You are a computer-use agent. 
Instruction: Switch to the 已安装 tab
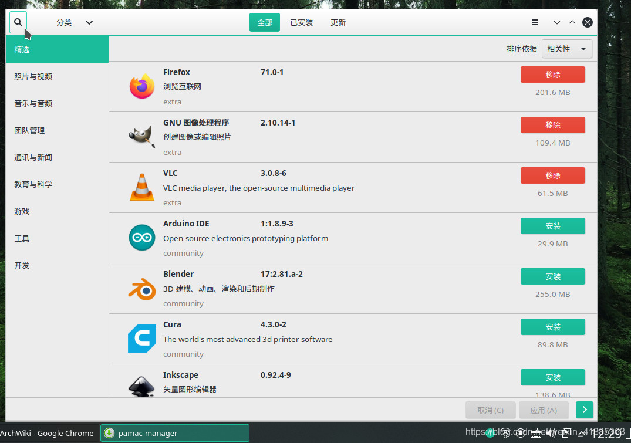302,22
